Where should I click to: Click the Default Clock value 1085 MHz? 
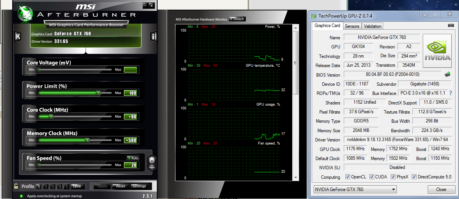(356, 158)
